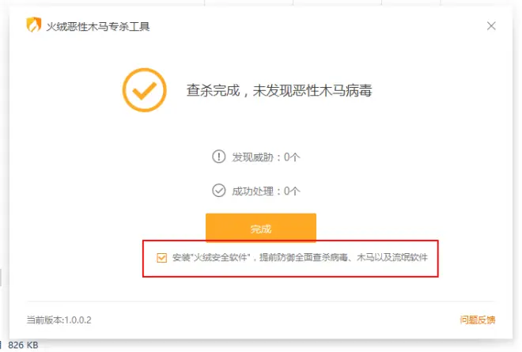Click the check circle icon beside 成功处理

(219, 190)
